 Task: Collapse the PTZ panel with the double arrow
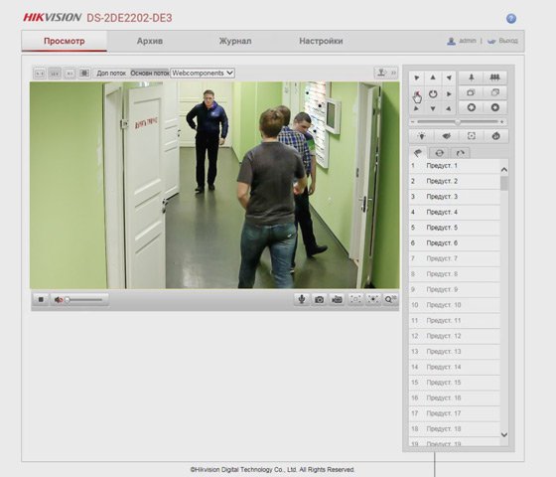(x=393, y=73)
